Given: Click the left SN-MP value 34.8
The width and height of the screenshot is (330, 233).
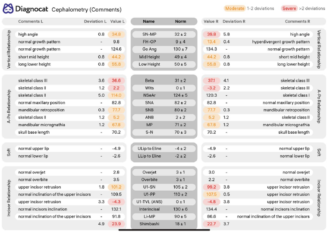Looking at the screenshot, I should coord(116,35).
